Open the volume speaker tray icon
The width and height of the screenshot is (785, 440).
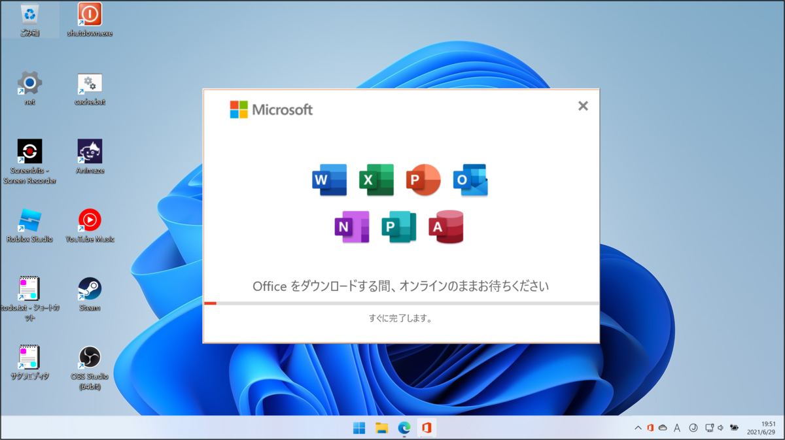(x=720, y=428)
